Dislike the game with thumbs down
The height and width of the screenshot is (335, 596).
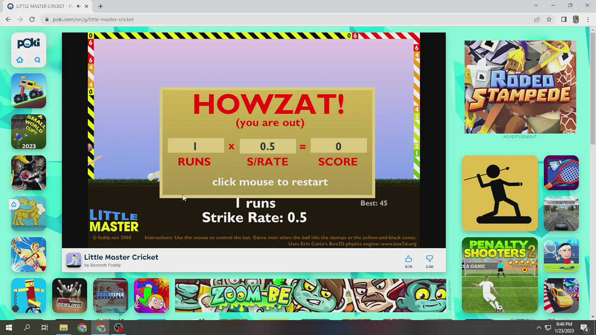pyautogui.click(x=429, y=259)
